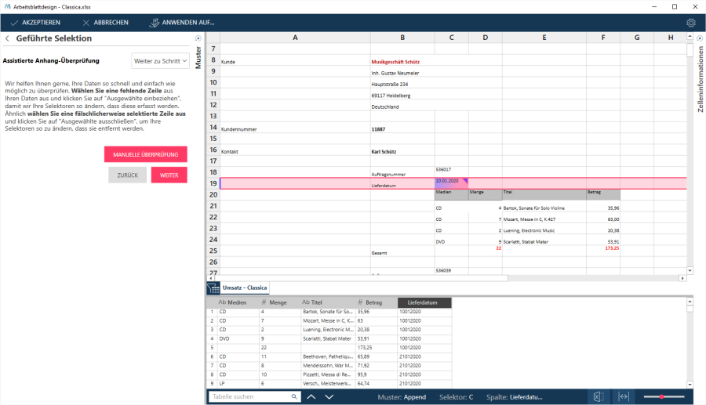The height and width of the screenshot is (405, 706).
Task: Click the Beethoven, Pathetiqu… row in table
Action: pos(328,356)
